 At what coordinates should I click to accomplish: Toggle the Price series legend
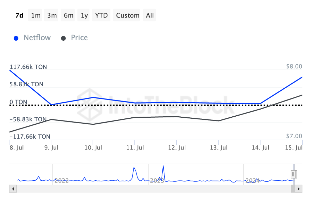(x=79, y=38)
